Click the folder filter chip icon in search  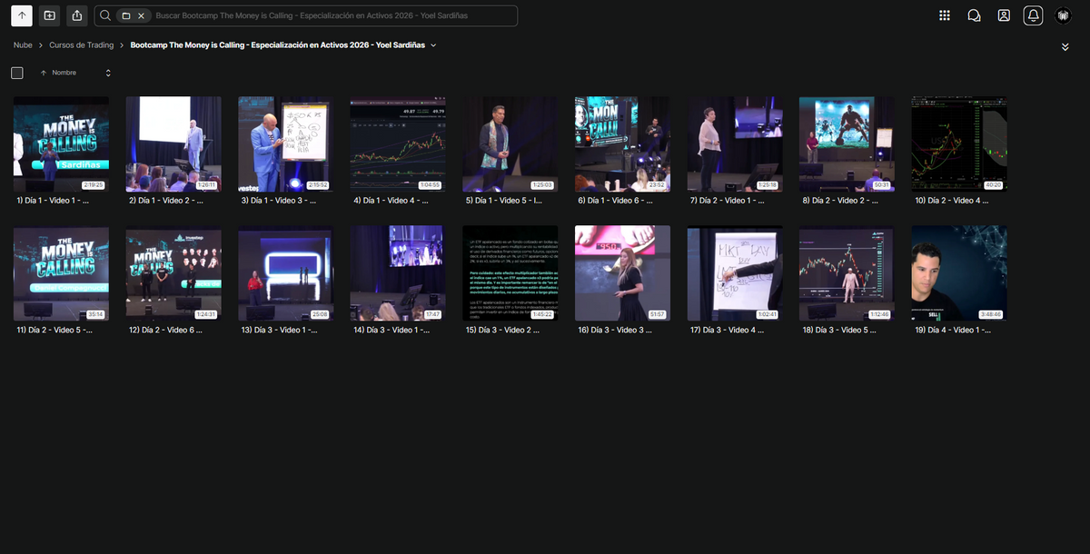click(x=126, y=16)
